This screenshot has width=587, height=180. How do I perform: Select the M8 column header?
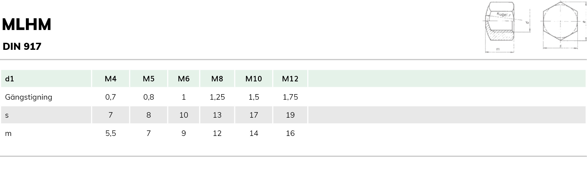pyautogui.click(x=217, y=79)
